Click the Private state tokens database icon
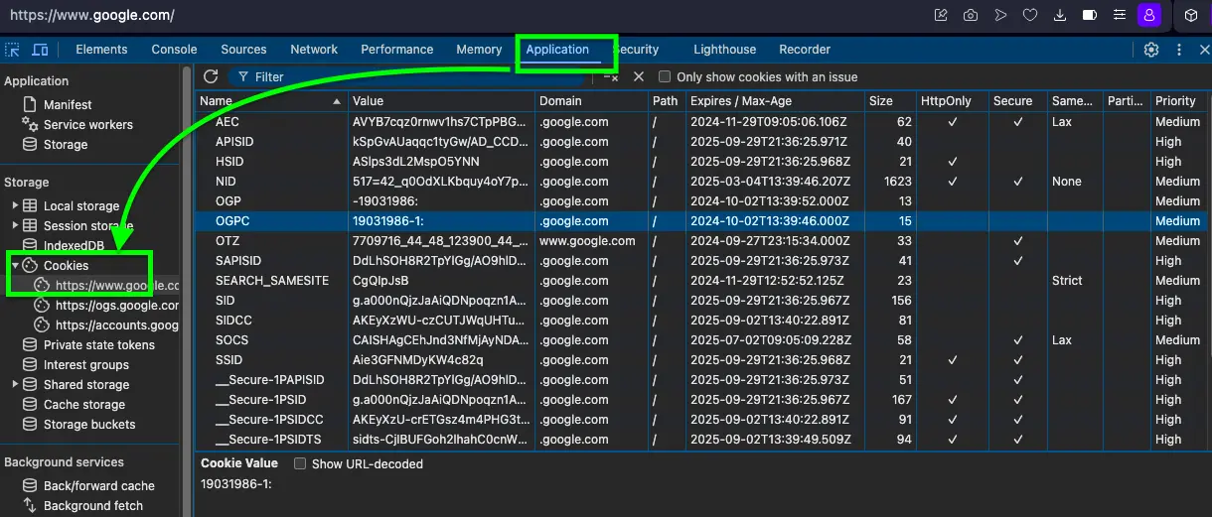Image resolution: width=1212 pixels, height=517 pixels. (x=30, y=344)
